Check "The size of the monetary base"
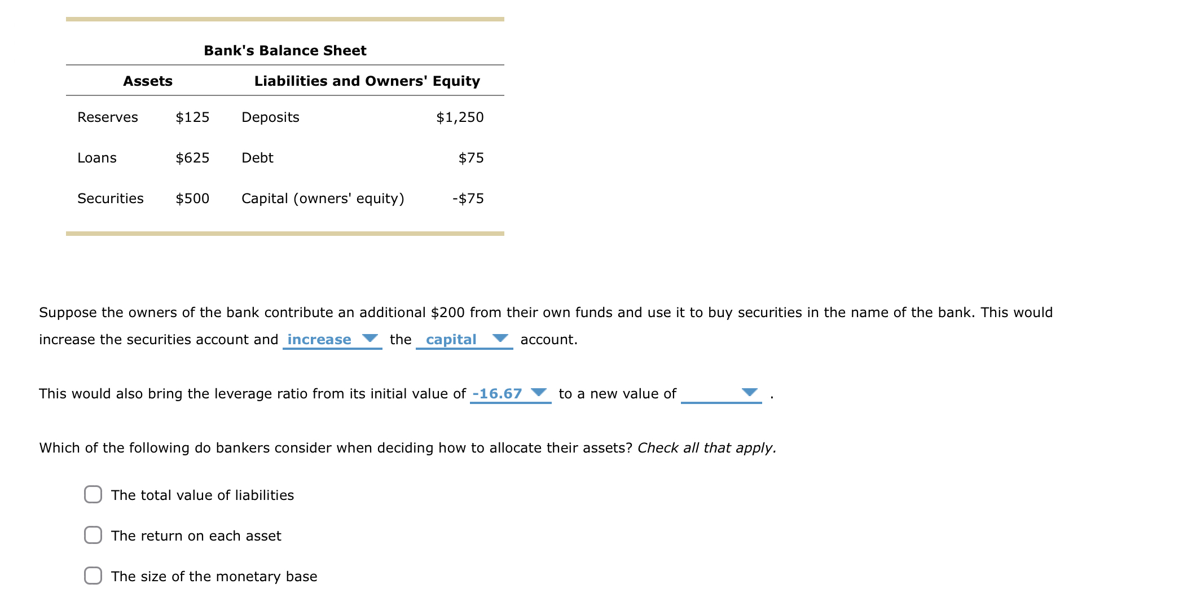The width and height of the screenshot is (1183, 597). point(93,576)
